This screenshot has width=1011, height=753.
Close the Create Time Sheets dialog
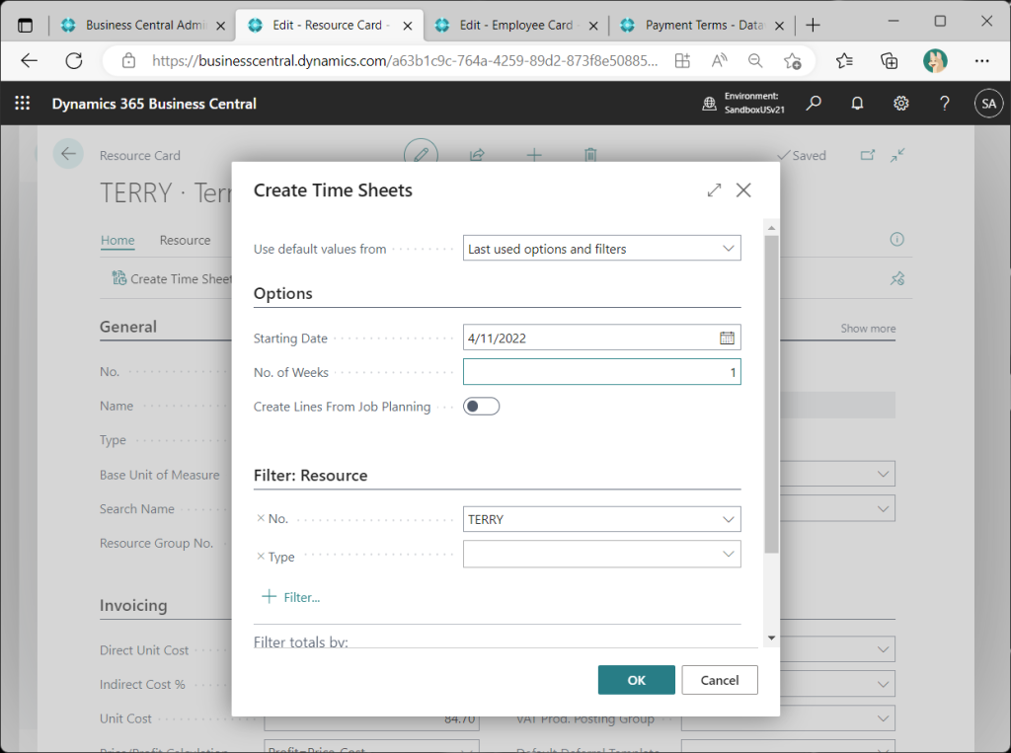click(x=743, y=190)
